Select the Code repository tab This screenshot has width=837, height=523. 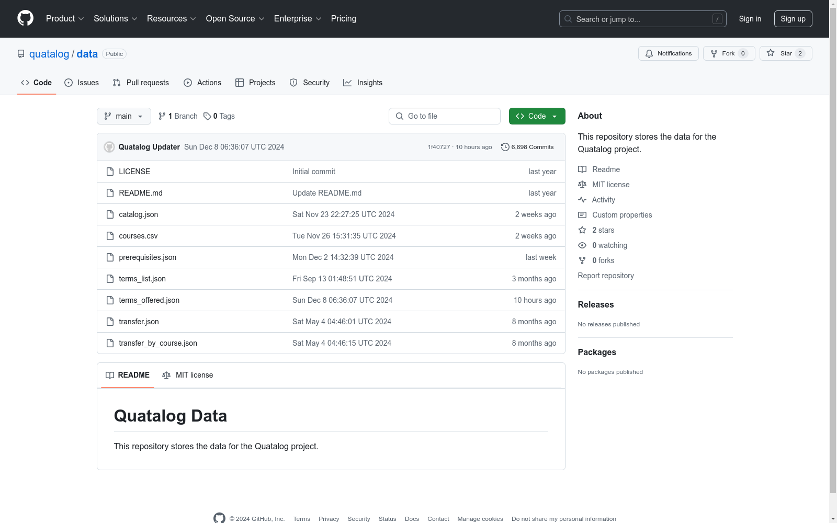pos(37,83)
